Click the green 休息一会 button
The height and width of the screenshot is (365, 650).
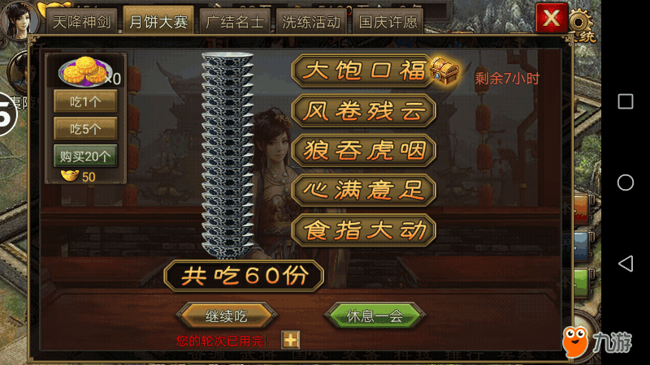click(375, 316)
